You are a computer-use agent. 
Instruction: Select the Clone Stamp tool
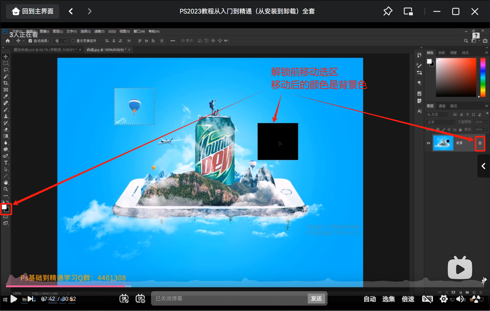(x=6, y=116)
